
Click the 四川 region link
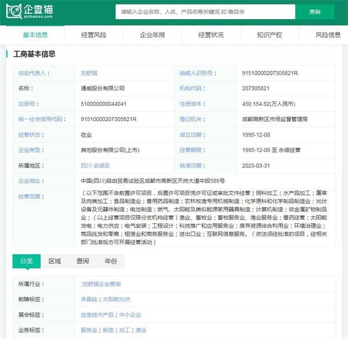[x=86, y=166]
